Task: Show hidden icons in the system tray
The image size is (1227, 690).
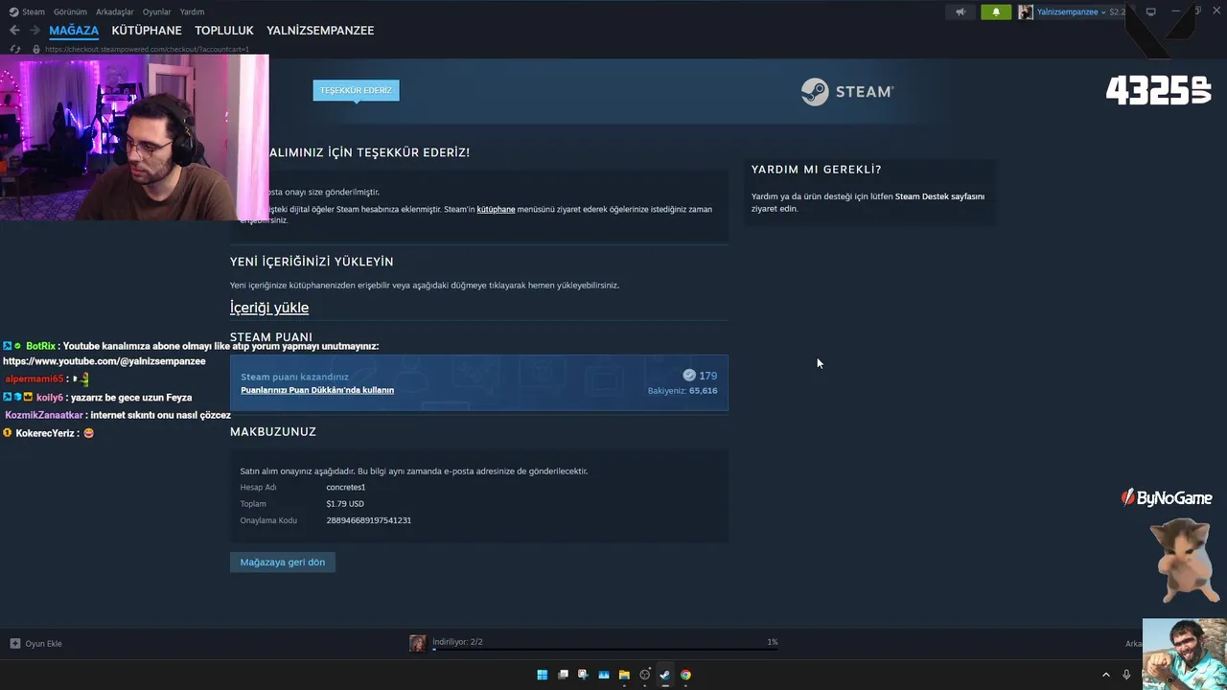Action: point(1105,675)
